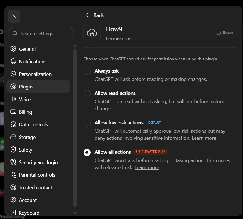Open Security and login settings
This screenshot has height=219, width=243.
click(x=38, y=162)
